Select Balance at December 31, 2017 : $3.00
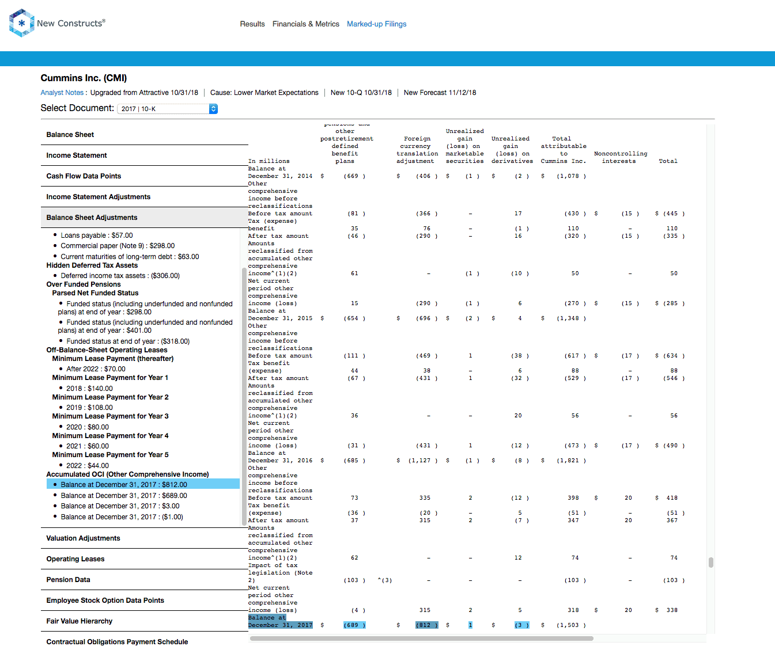This screenshot has width=775, height=650. coord(120,506)
